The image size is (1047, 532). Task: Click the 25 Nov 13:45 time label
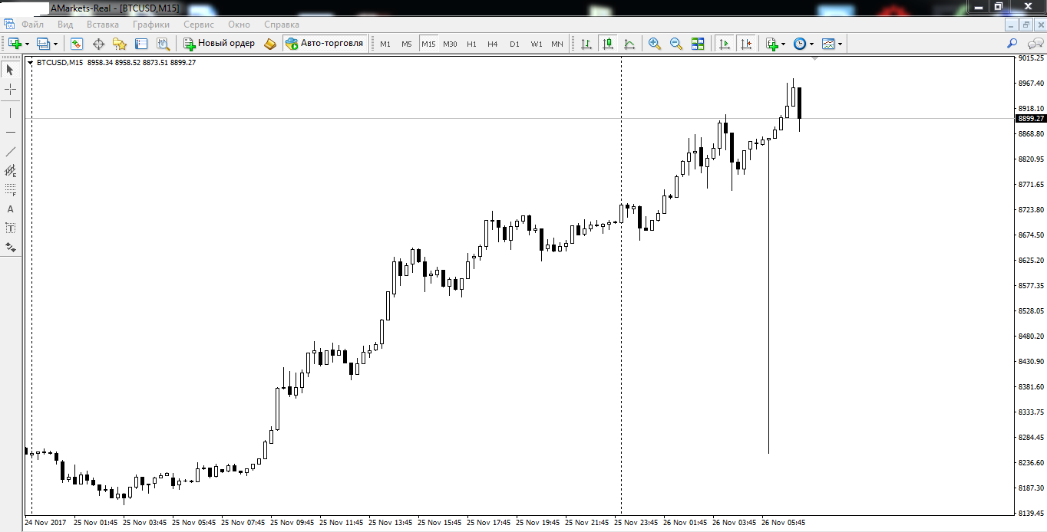tap(391, 523)
